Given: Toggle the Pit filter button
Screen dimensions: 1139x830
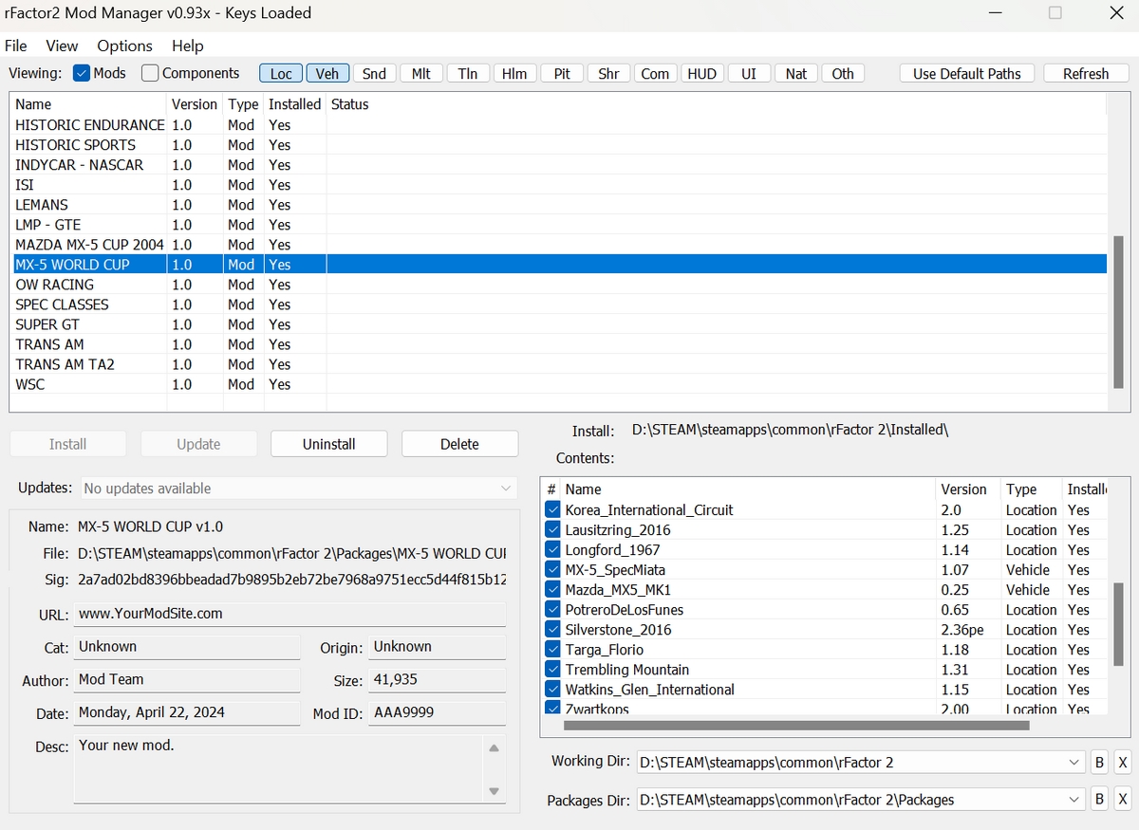Looking at the screenshot, I should [x=562, y=73].
